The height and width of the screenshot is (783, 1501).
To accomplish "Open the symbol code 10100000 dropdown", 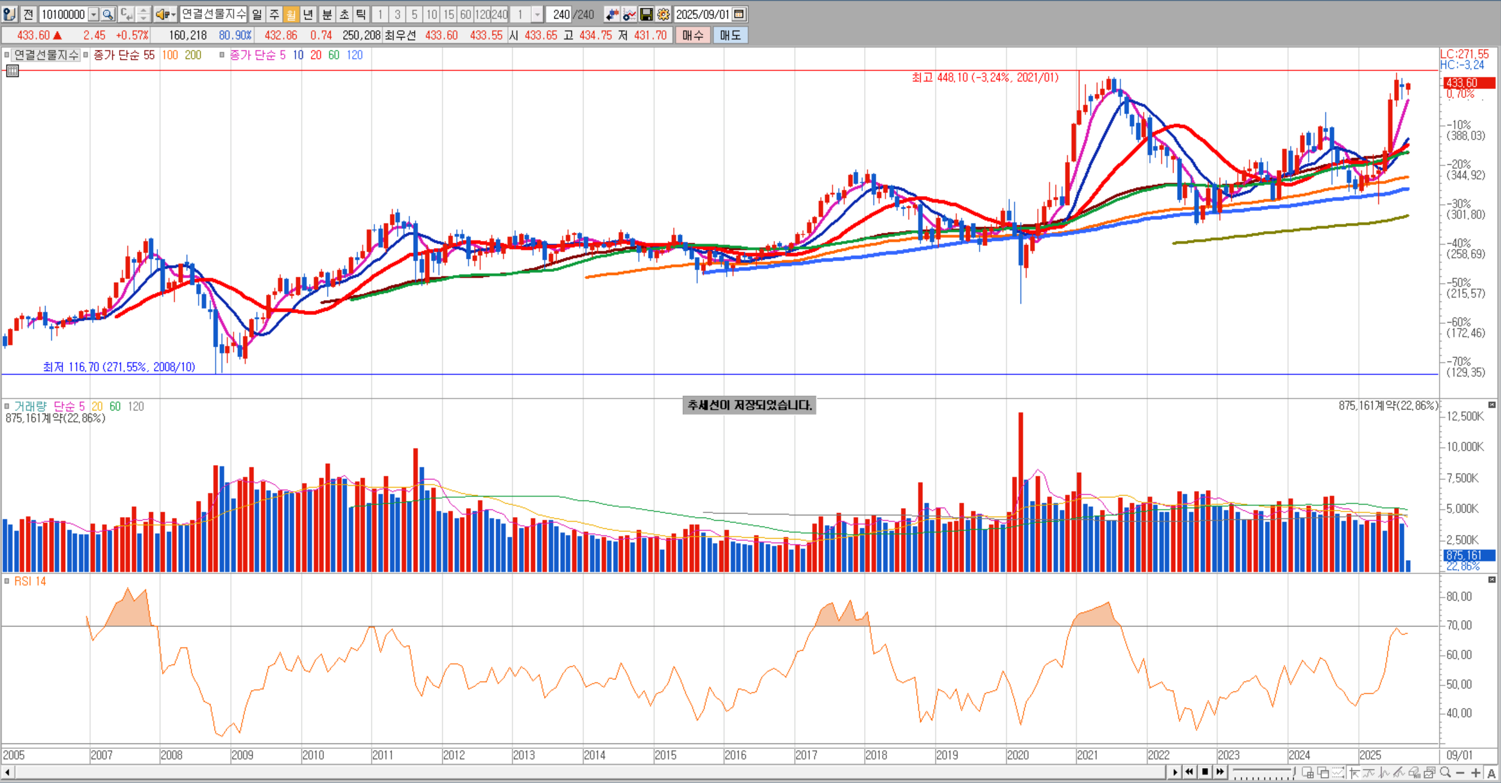I will pos(93,14).
